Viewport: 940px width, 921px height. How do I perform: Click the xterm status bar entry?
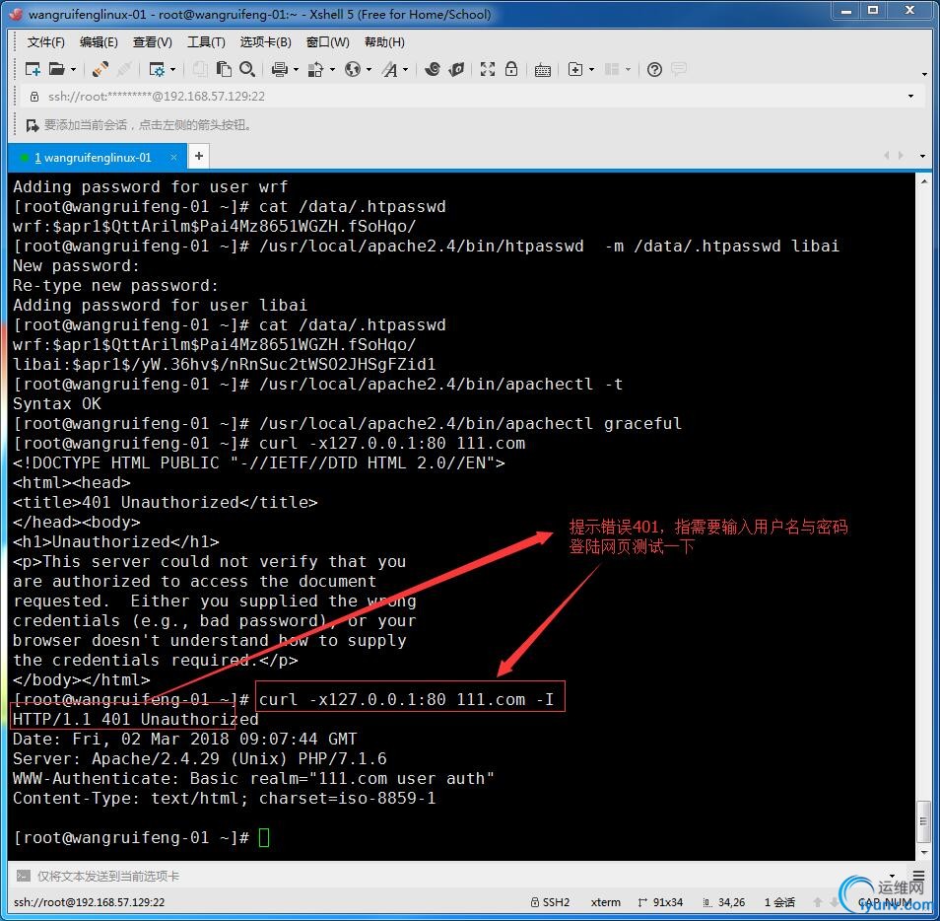[x=606, y=902]
